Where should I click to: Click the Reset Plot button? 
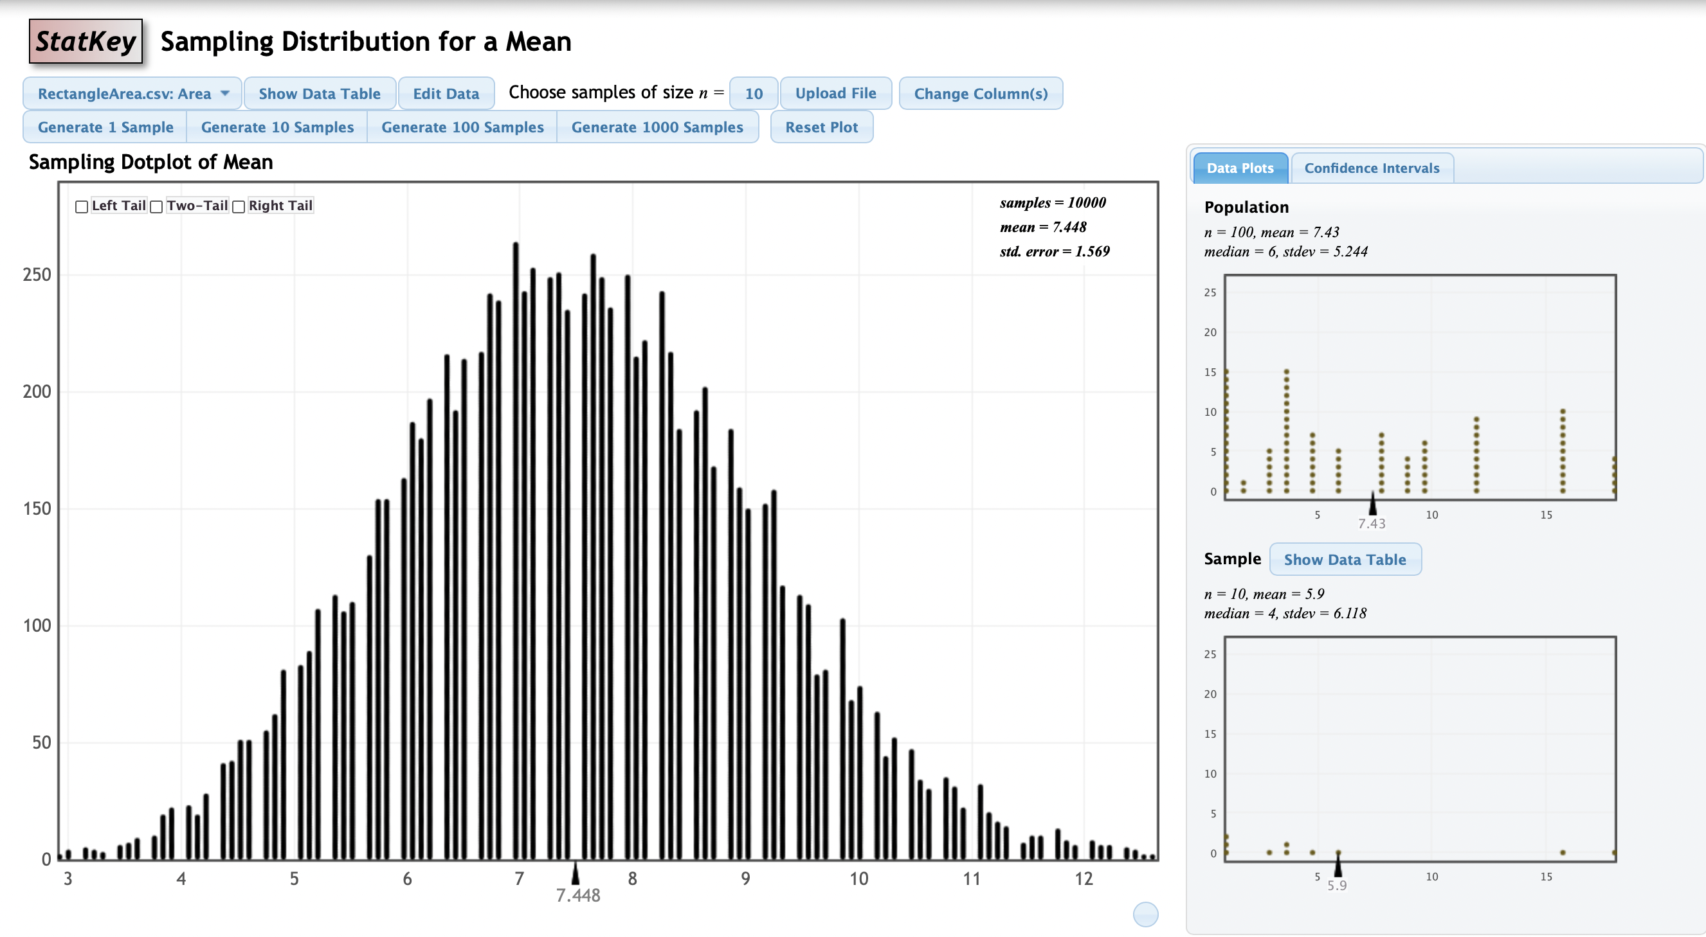coord(821,127)
